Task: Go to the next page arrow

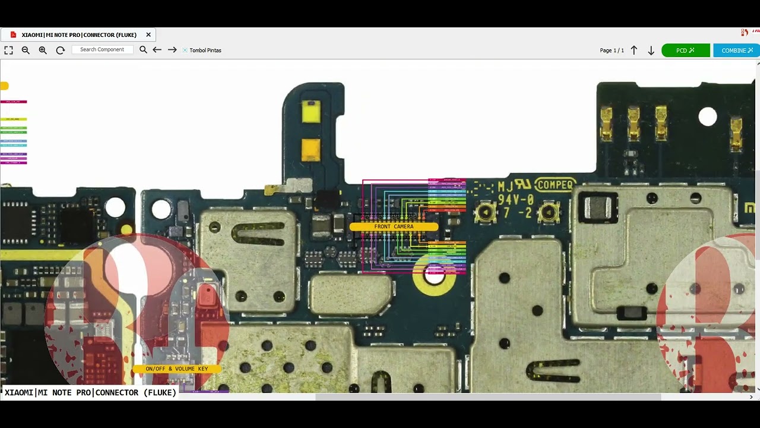Action: click(651, 51)
